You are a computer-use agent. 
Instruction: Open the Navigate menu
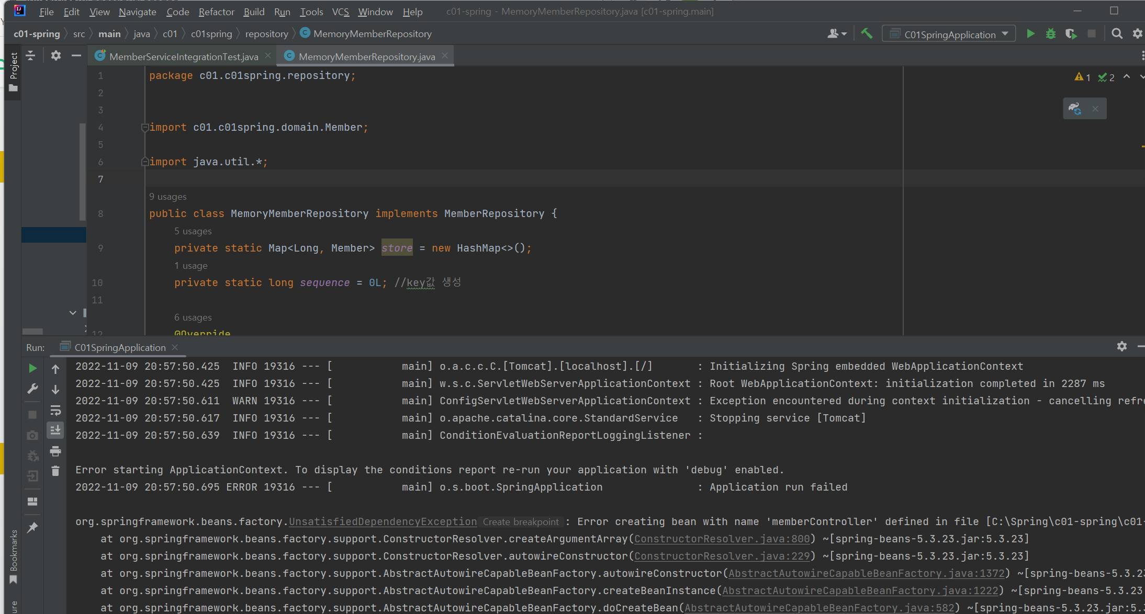tap(137, 12)
